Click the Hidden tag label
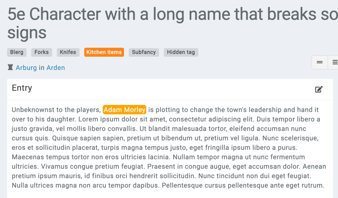338x198 pixels. [x=181, y=52]
